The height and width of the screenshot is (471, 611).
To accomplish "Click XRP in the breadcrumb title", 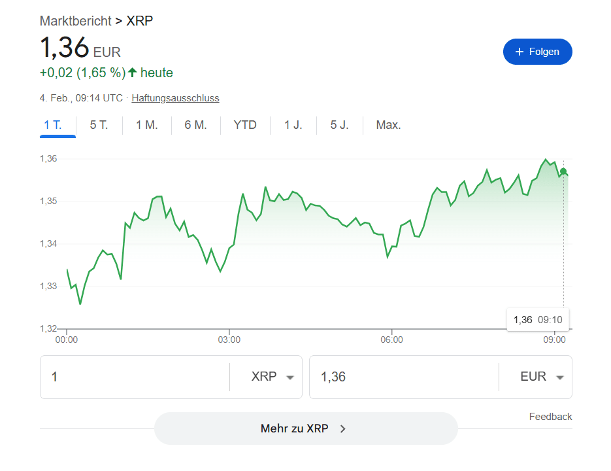I will click(139, 21).
